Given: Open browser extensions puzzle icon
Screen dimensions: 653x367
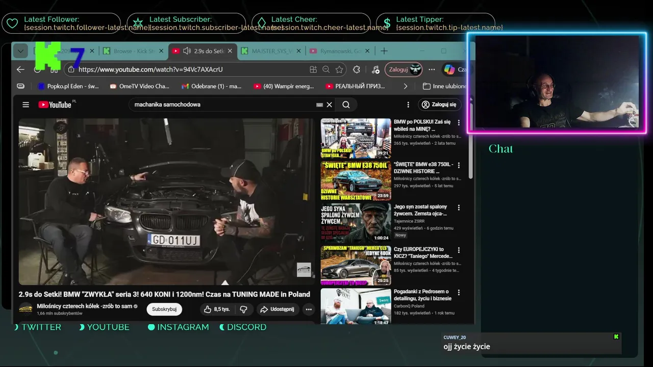Looking at the screenshot, I should 357,69.
